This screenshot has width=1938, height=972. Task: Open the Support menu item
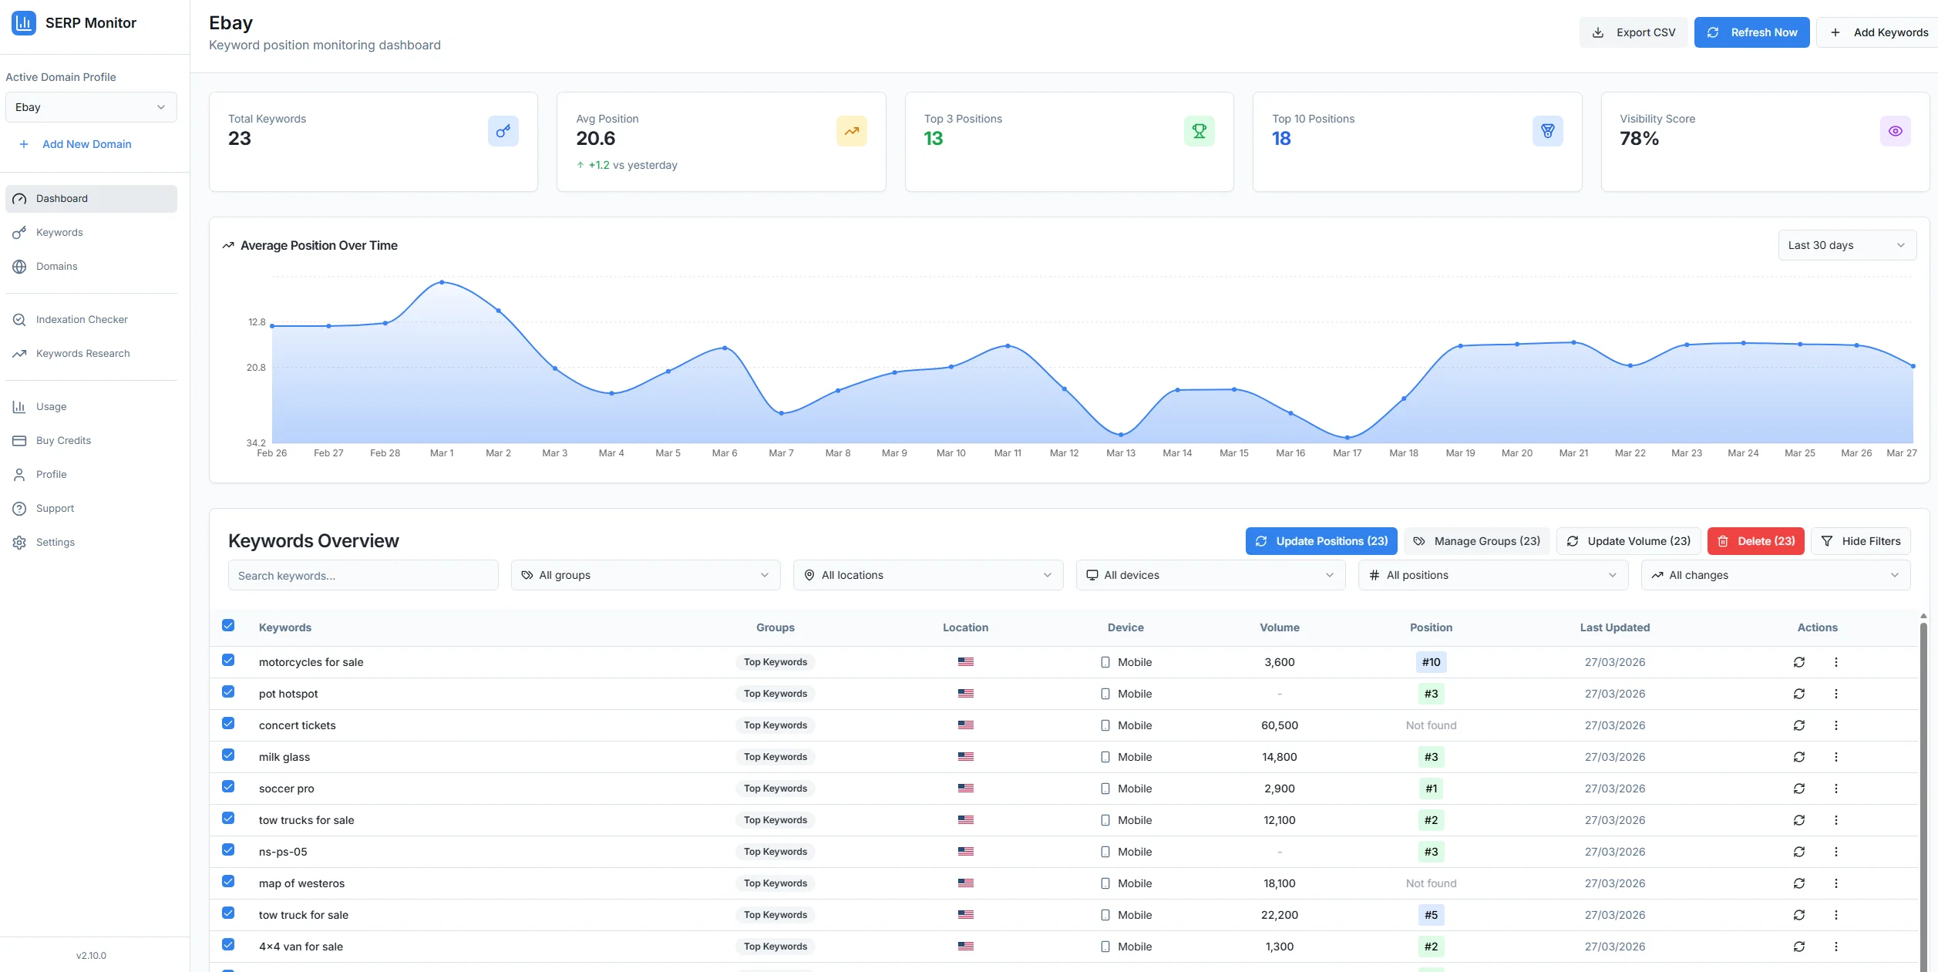click(x=55, y=508)
